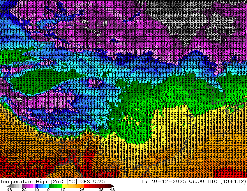Click the '48' legend scale value
The height and width of the screenshot is (191, 247).
(112, 189)
